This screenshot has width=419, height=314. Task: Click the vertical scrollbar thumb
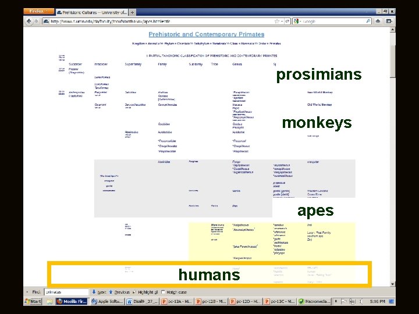pos(393,62)
